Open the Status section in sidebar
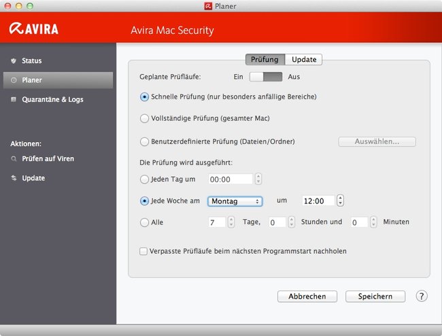The height and width of the screenshot is (336, 442). pos(58,61)
